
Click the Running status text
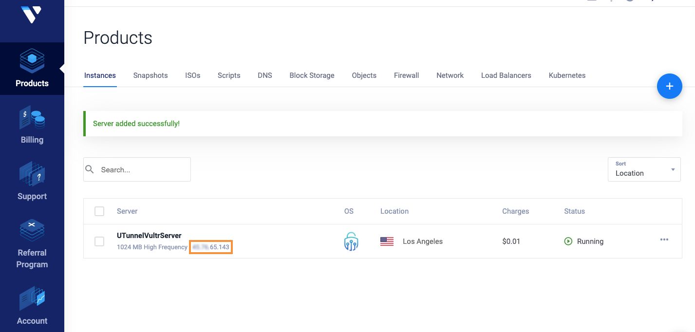[590, 241]
